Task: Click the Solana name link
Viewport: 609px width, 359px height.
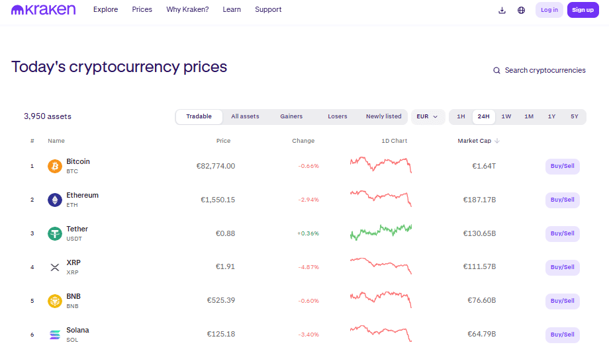Action: (77, 331)
